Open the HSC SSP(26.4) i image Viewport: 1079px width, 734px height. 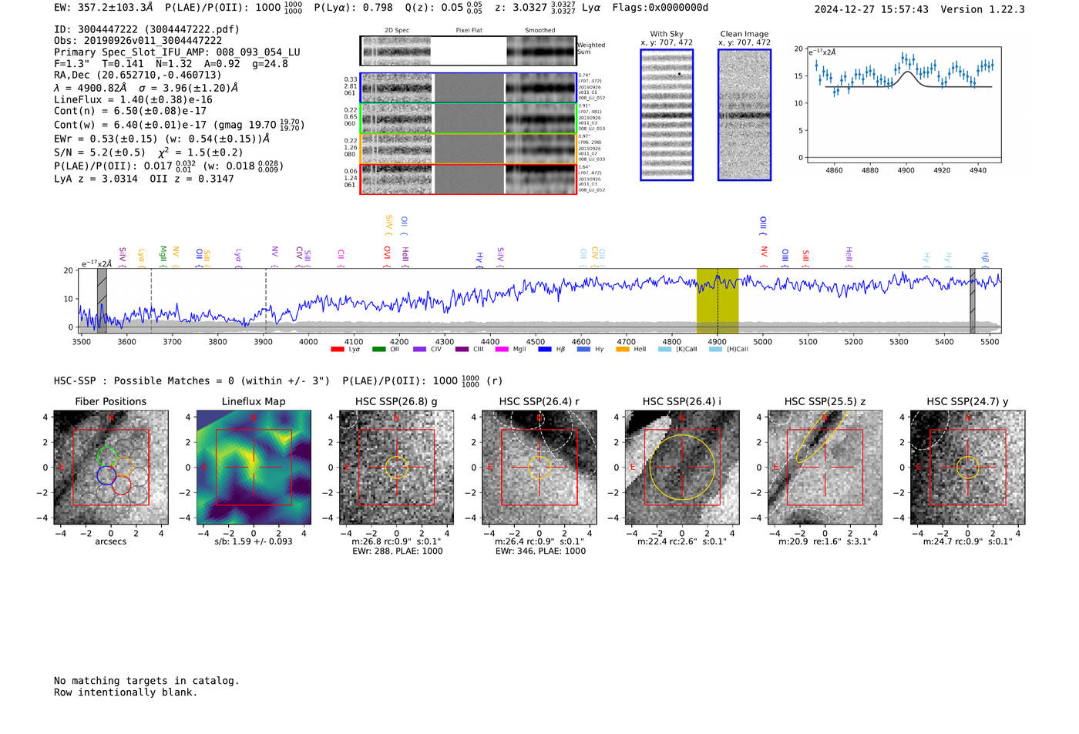pyautogui.click(x=682, y=468)
